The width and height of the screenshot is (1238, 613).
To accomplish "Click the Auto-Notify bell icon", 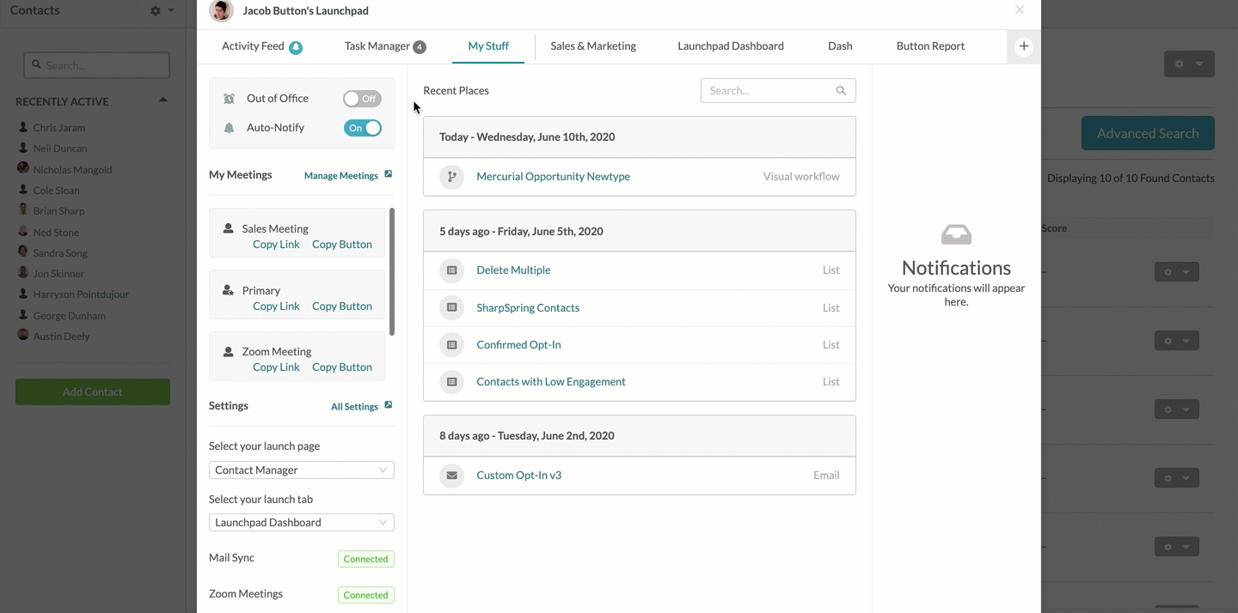I will point(229,128).
